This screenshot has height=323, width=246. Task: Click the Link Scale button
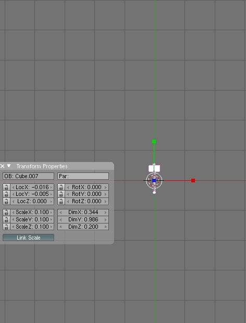pos(29,238)
